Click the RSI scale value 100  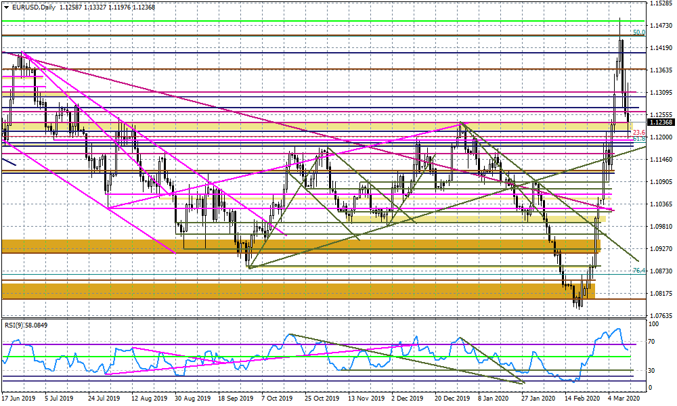point(654,324)
